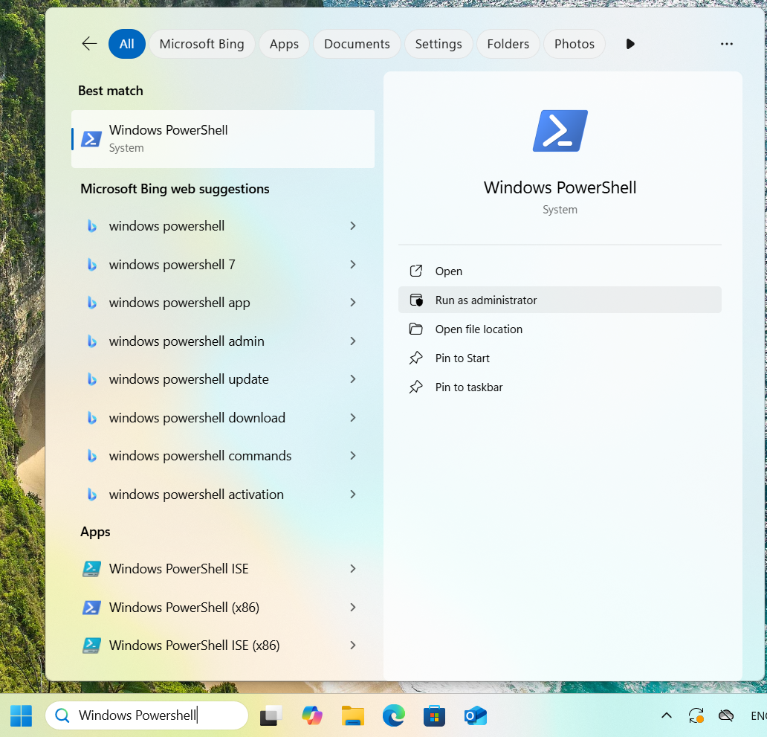
Task: Select the 'windows powershell app' suggestion
Action: coord(223,303)
